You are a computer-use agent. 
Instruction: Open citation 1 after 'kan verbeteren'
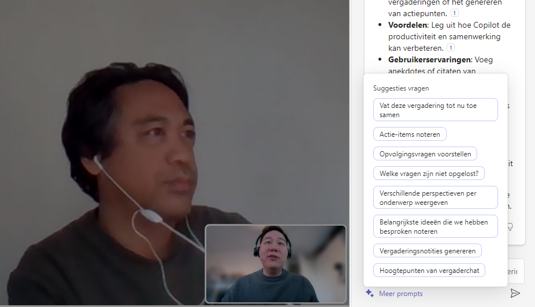(451, 48)
